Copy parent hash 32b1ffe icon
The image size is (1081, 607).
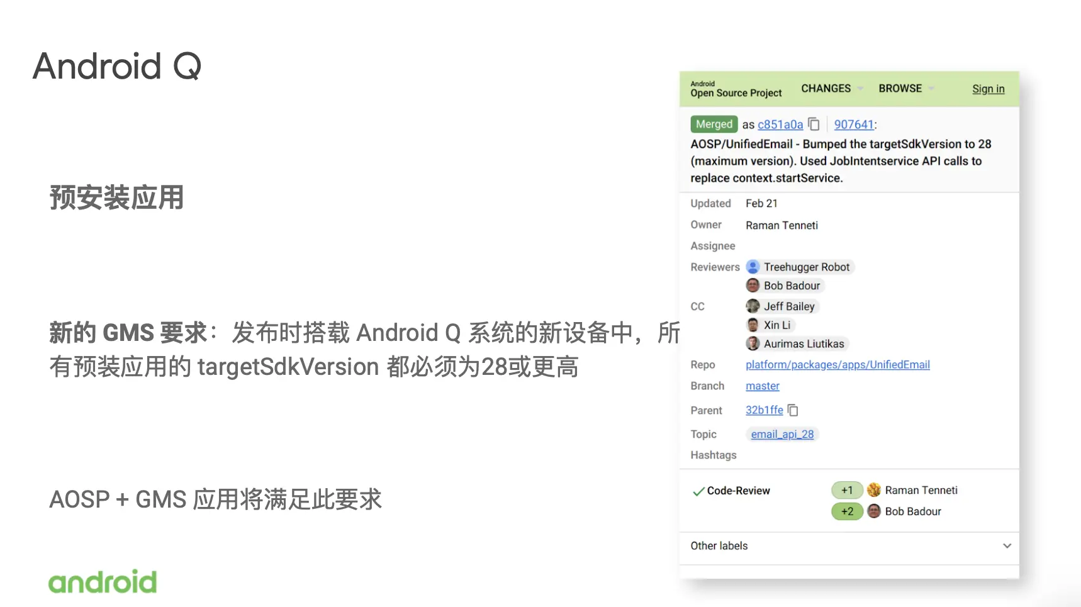(793, 410)
